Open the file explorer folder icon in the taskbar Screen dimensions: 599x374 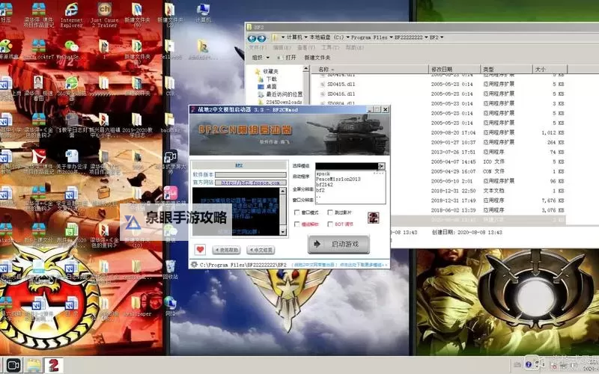point(34,365)
